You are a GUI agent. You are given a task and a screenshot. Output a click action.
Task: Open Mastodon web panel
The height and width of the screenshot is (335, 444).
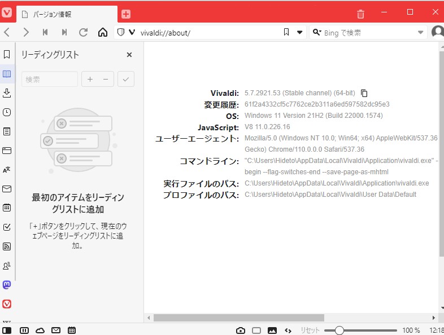[x=7, y=285]
